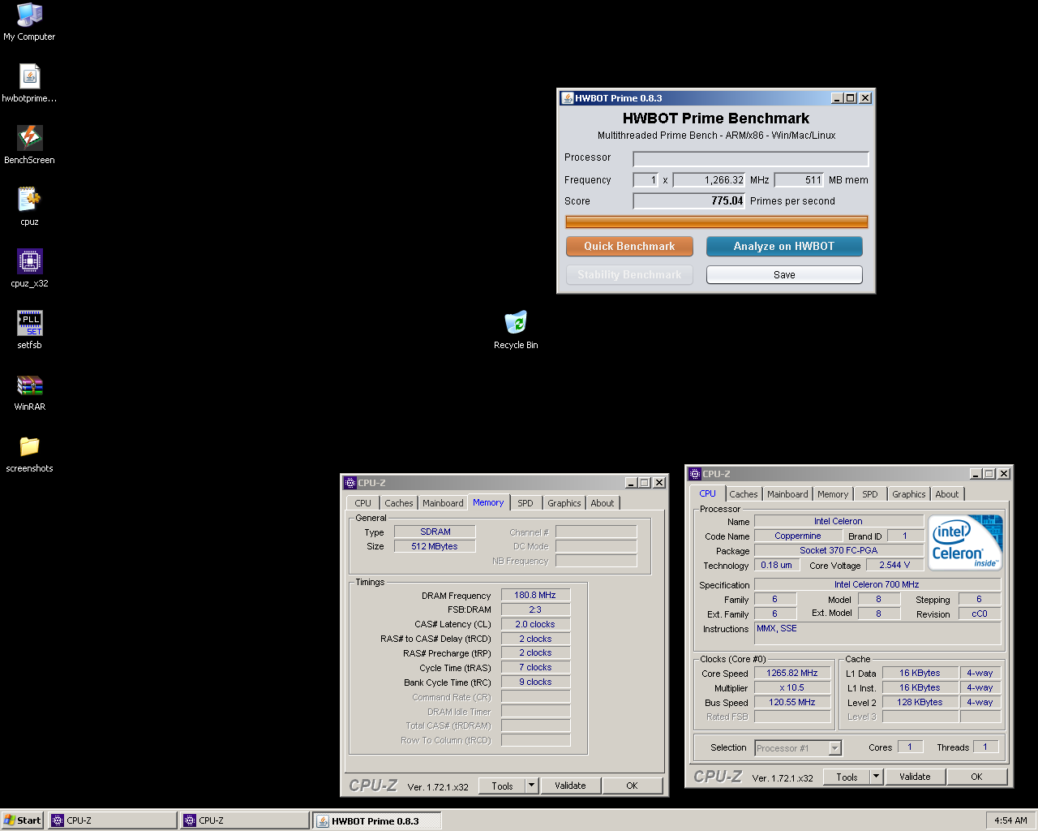Select the BenchScreen desktop icon
The height and width of the screenshot is (831, 1038).
point(29,138)
